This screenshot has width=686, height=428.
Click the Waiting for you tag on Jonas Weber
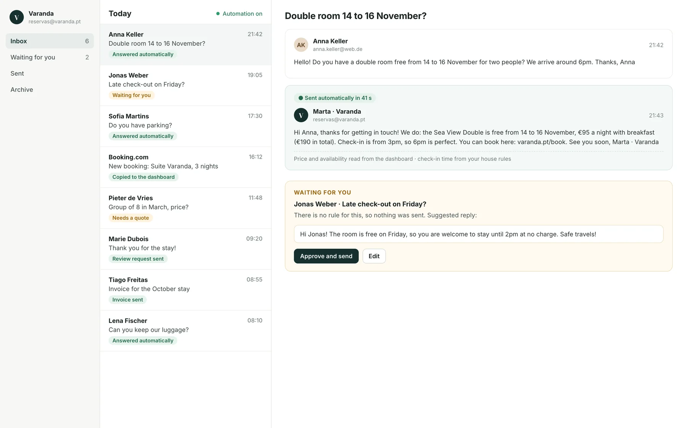[131, 95]
